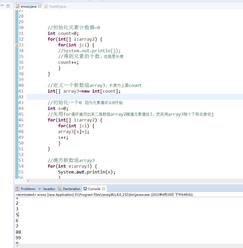This screenshot has height=248, width=243.
Task: Click console output value 5
Action: click(17, 215)
